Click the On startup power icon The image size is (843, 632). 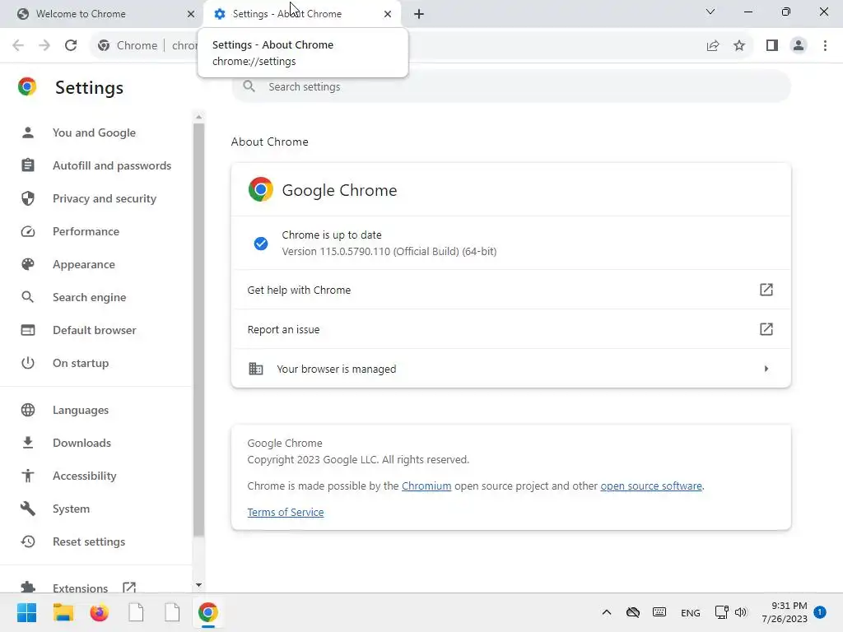[x=28, y=363]
